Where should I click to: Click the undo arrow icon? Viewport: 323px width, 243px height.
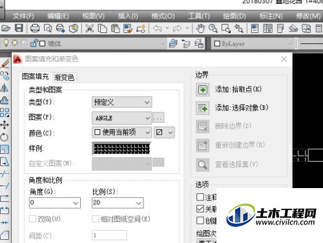click(x=158, y=28)
